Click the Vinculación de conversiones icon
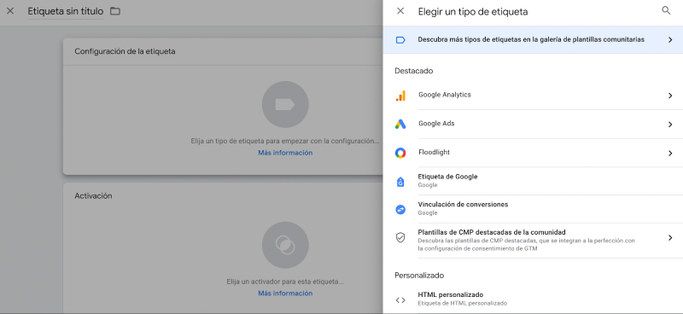The height and width of the screenshot is (314, 683). pyautogui.click(x=400, y=210)
